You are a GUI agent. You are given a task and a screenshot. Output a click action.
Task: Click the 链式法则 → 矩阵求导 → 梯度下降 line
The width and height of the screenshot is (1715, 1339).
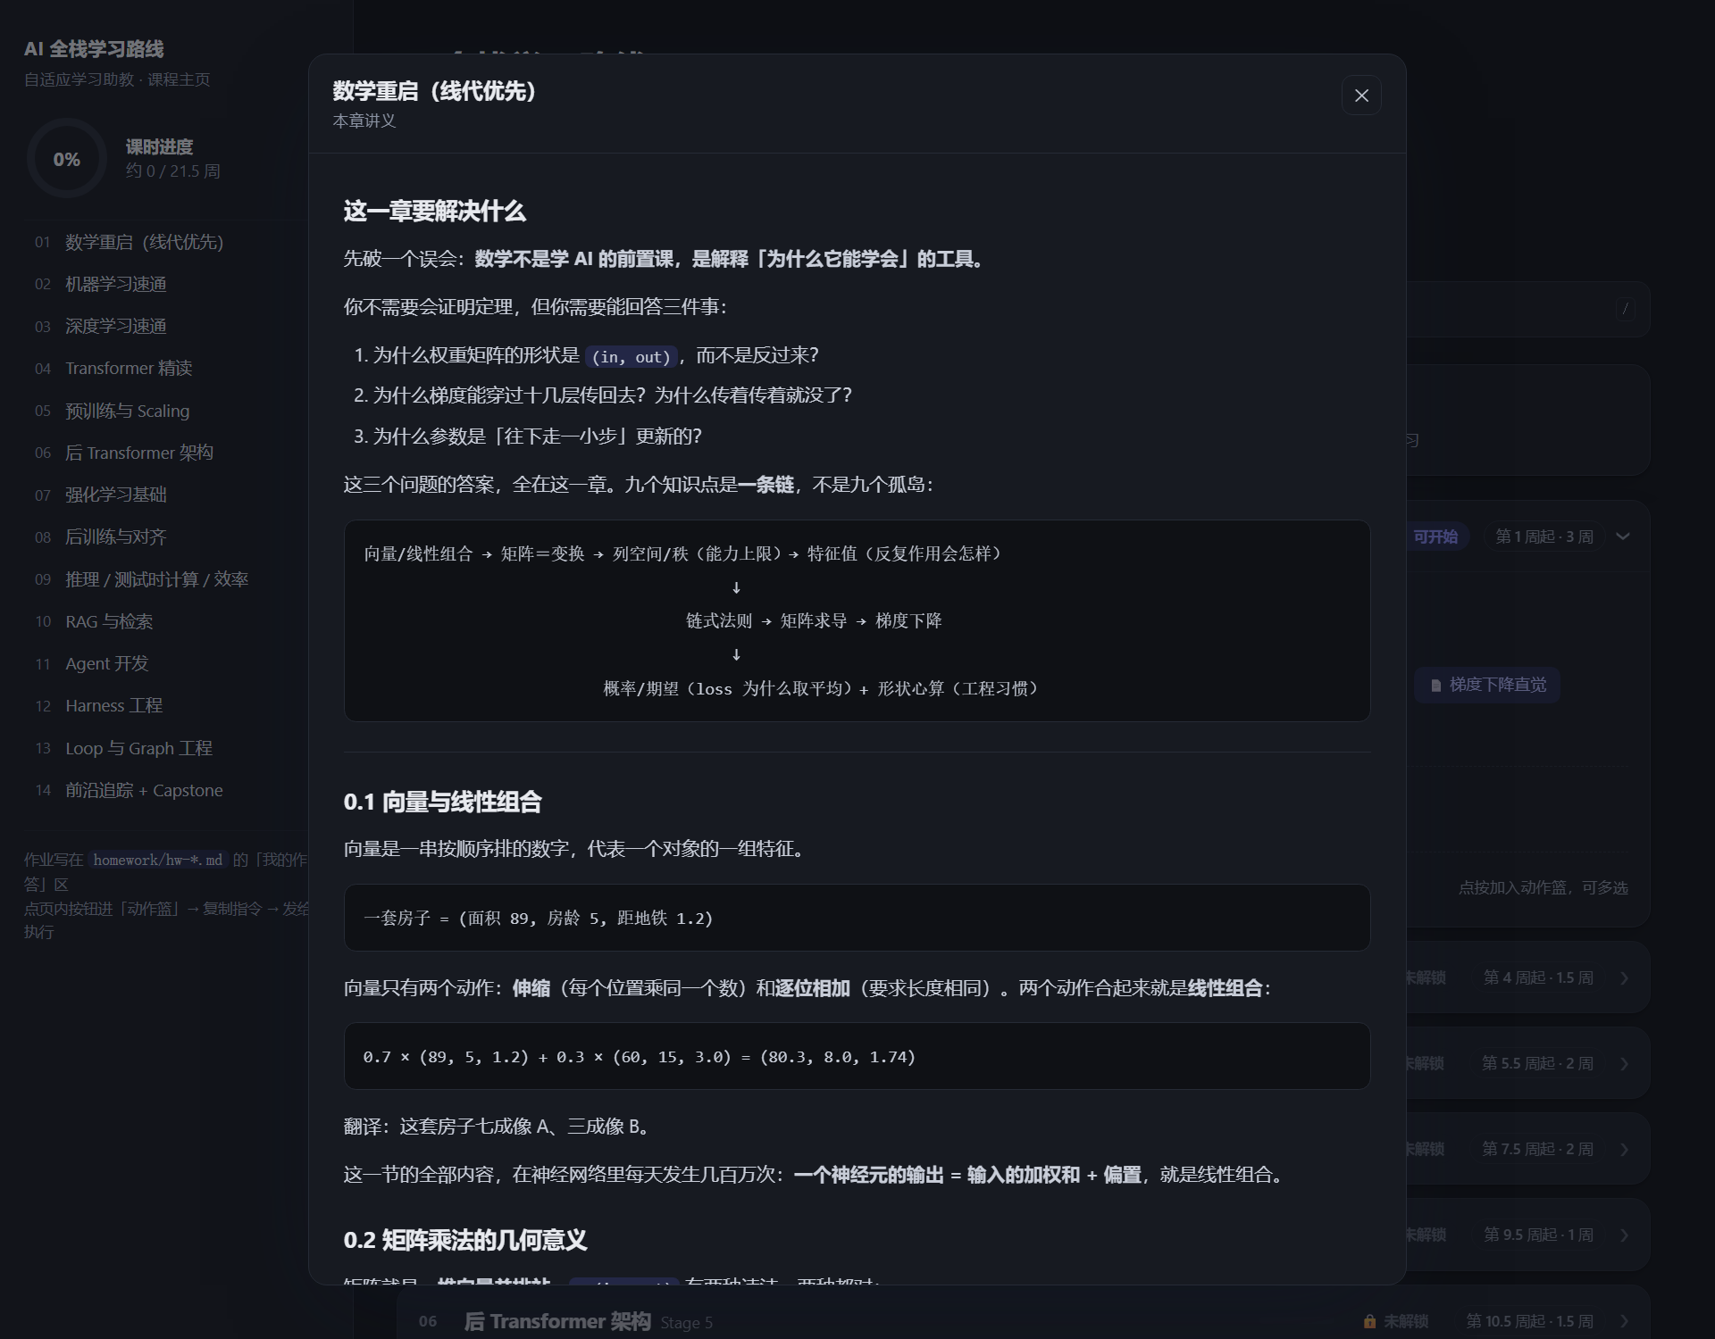pyautogui.click(x=814, y=621)
